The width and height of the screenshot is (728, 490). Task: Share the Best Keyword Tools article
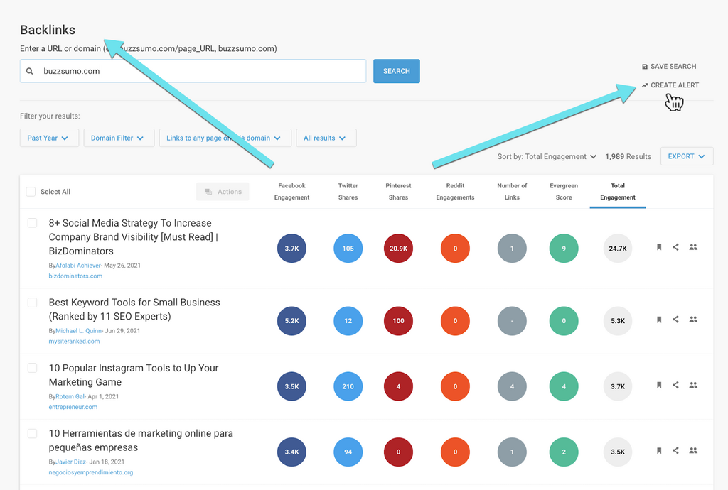coord(676,320)
